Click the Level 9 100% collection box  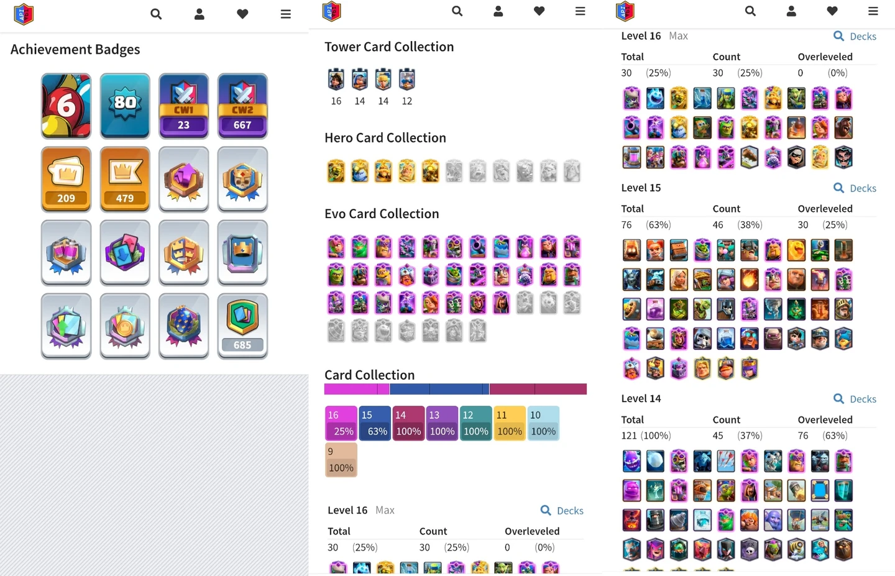click(x=341, y=460)
